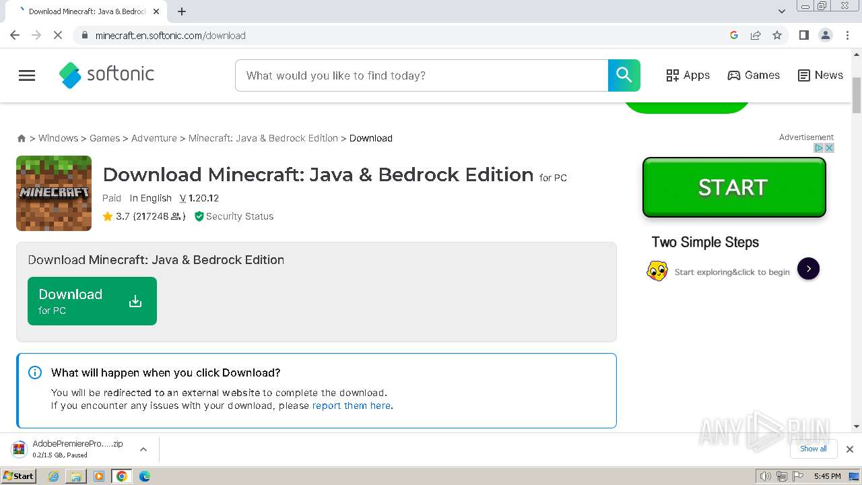This screenshot has width=862, height=485.
Task: Click the volume tray icon
Action: pyautogui.click(x=766, y=476)
